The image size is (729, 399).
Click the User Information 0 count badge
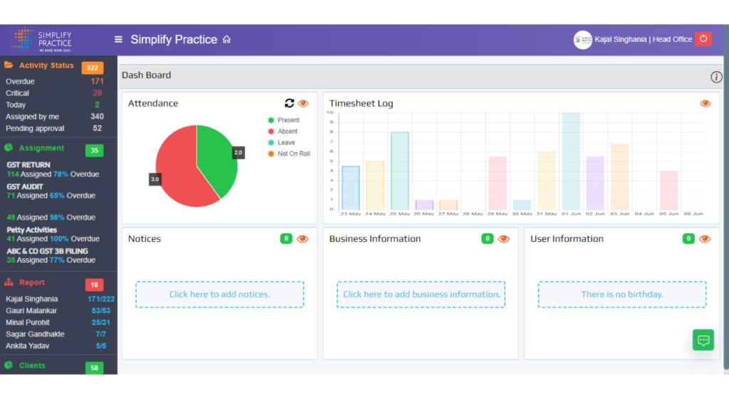[x=688, y=239]
